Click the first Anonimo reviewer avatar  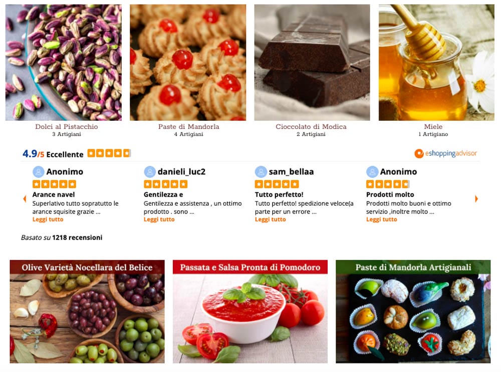(x=39, y=172)
